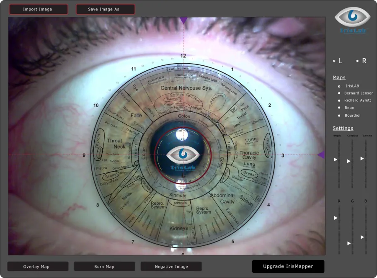Viewport: 377px width, 278px height.
Task: Choose the Bourdiol map
Action: 349,116
